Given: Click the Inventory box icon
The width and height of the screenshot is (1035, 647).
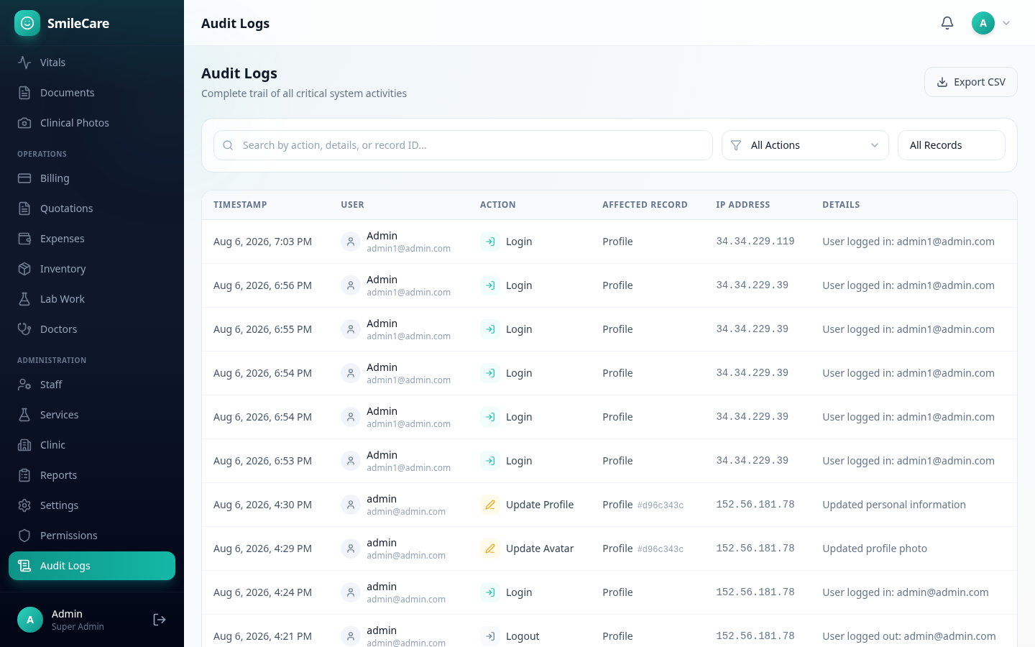Looking at the screenshot, I should (24, 269).
